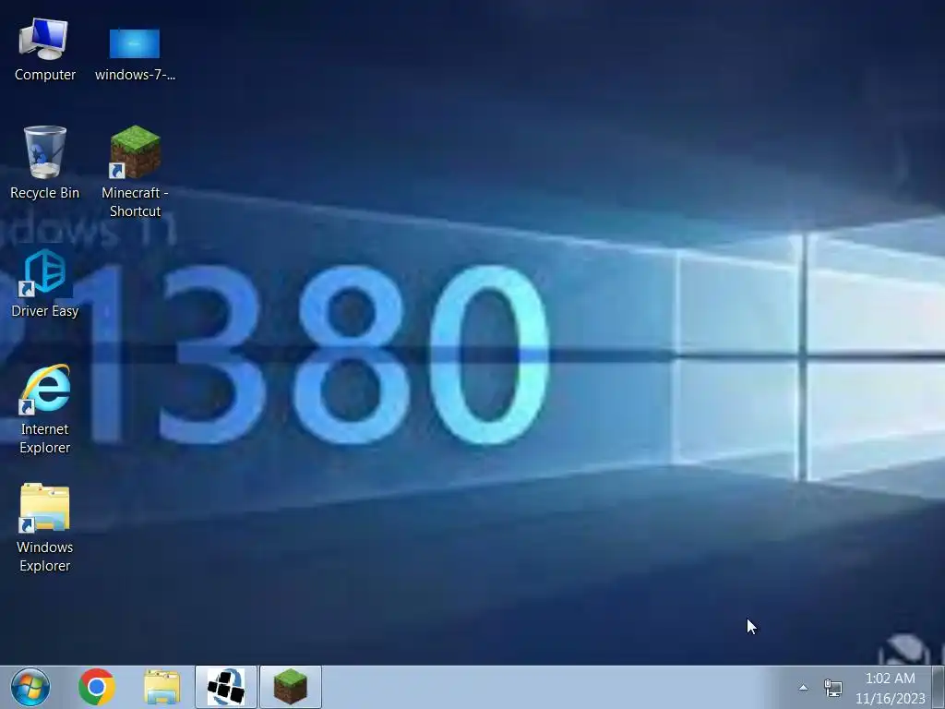Click the date 11/16/2023 in the tray
The image size is (945, 709).
point(891,698)
